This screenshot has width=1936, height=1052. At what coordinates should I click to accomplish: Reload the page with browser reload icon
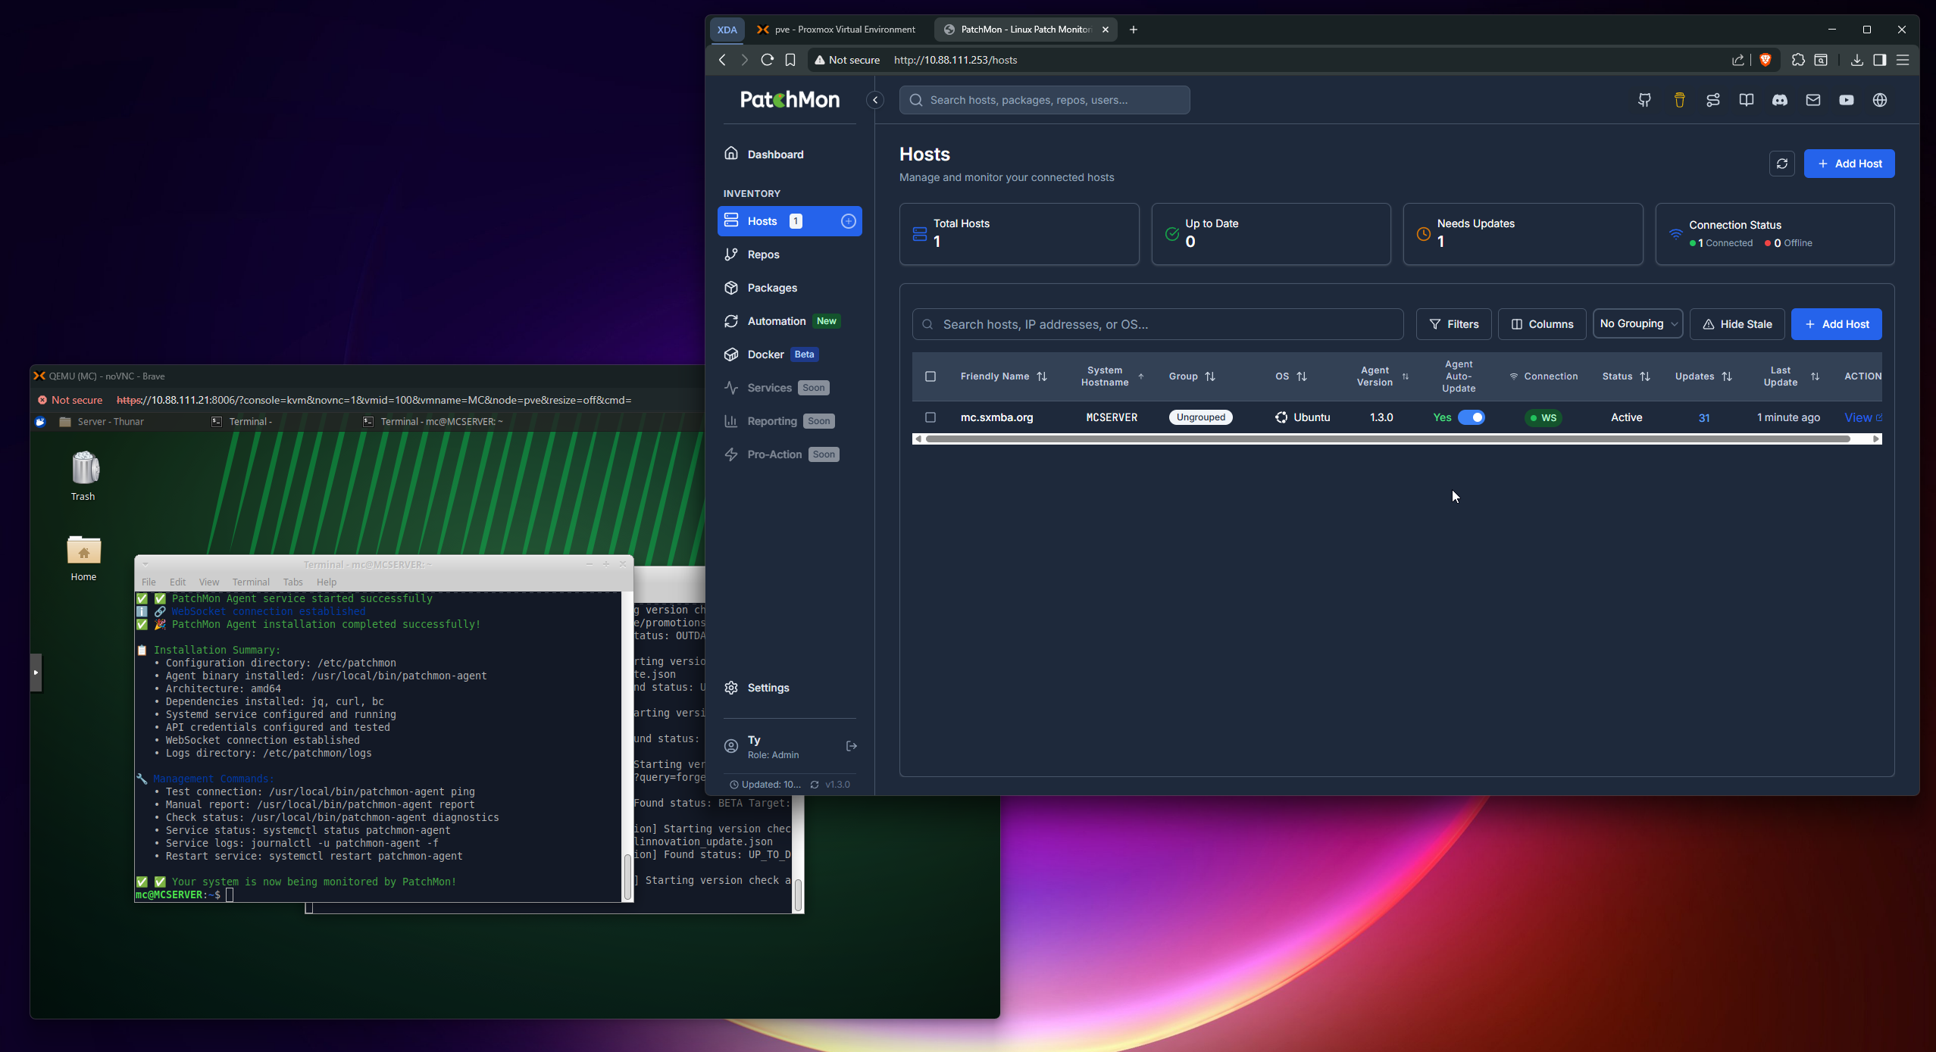point(767,60)
